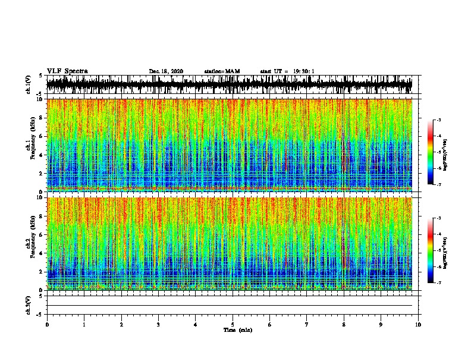Image resolution: width=471 pixels, height=364 pixels.
Task: Click the "6" kHz tick on ch.1 frequency axis
Action: 42,136
